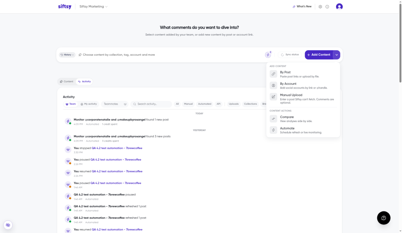Open the 'You stopped' QA 4.2 test automation link
The width and height of the screenshot is (402, 233).
[117, 148]
